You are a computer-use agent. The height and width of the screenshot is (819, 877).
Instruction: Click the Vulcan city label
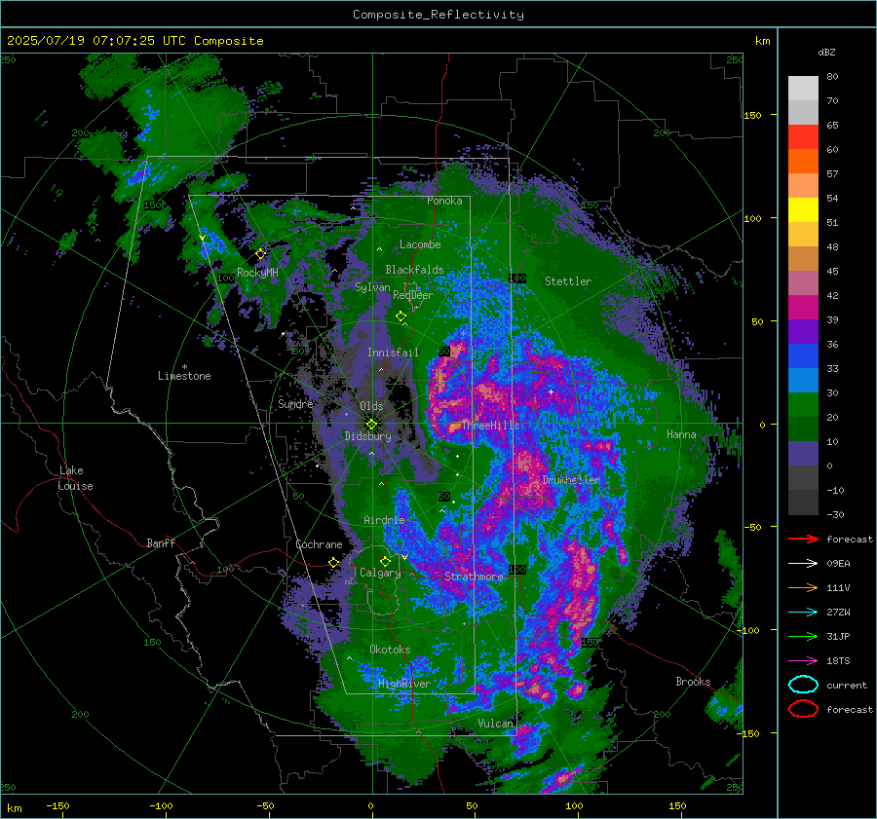495,724
